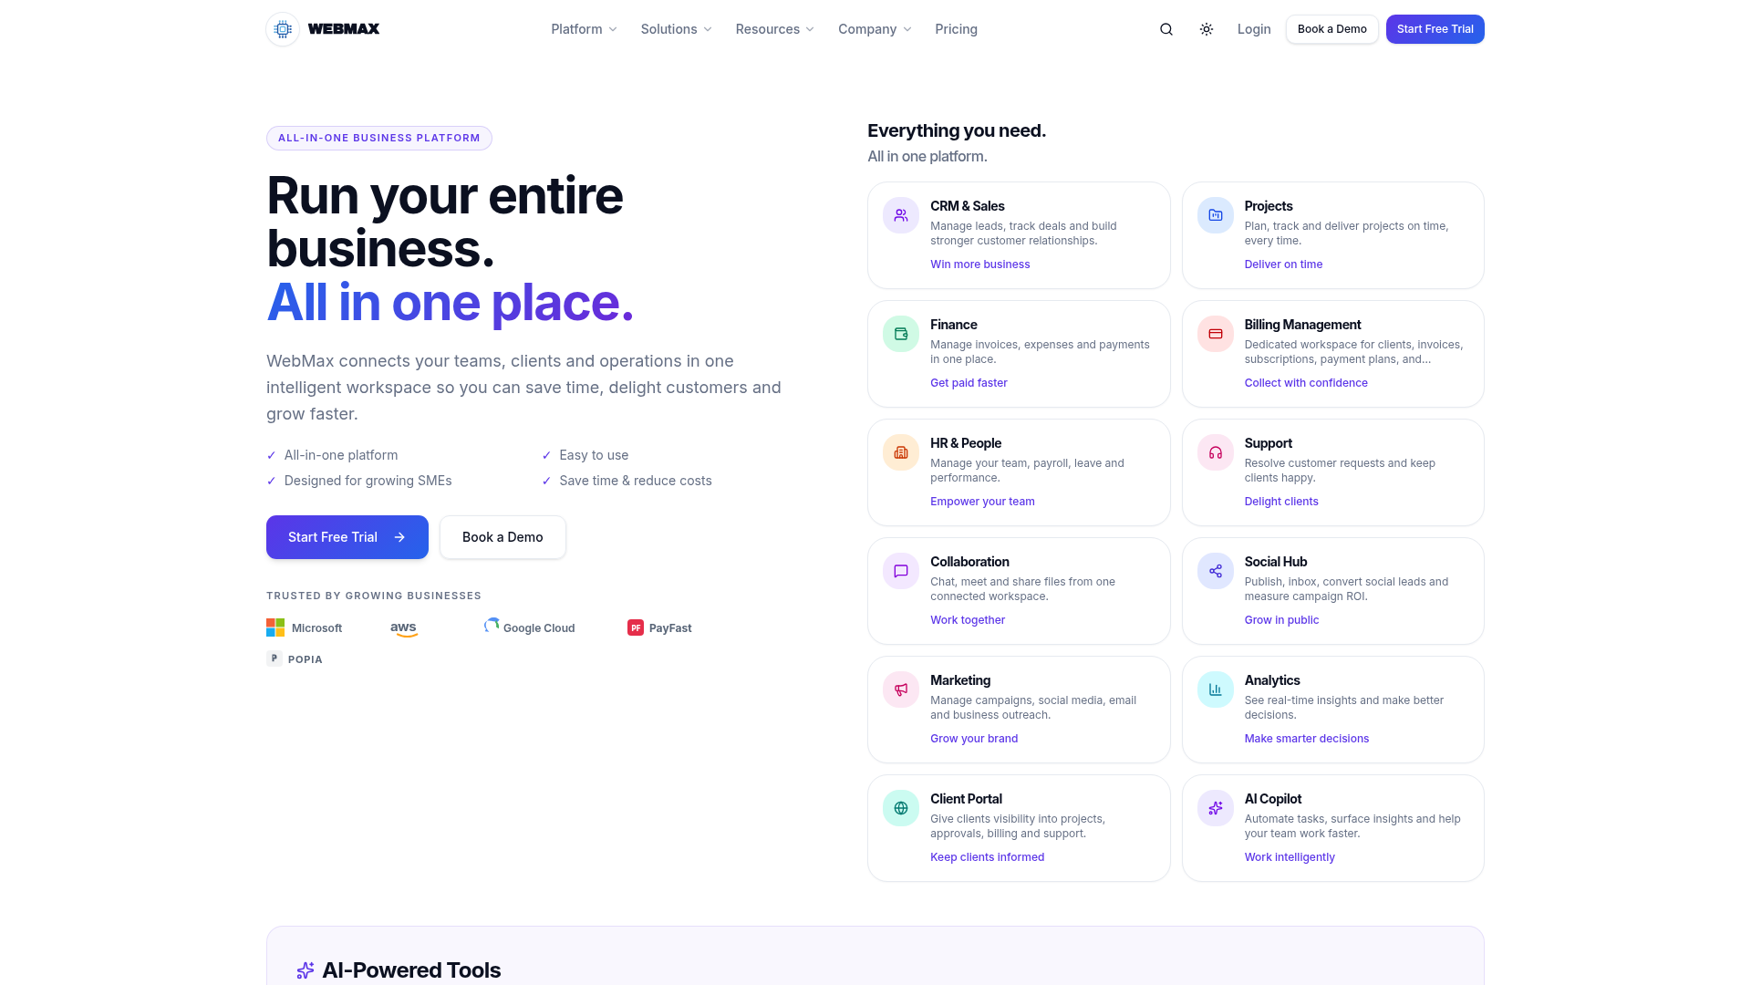Viewport: 1751px width, 985px height.
Task: Click the Marketing megaphone icon
Action: (901, 689)
